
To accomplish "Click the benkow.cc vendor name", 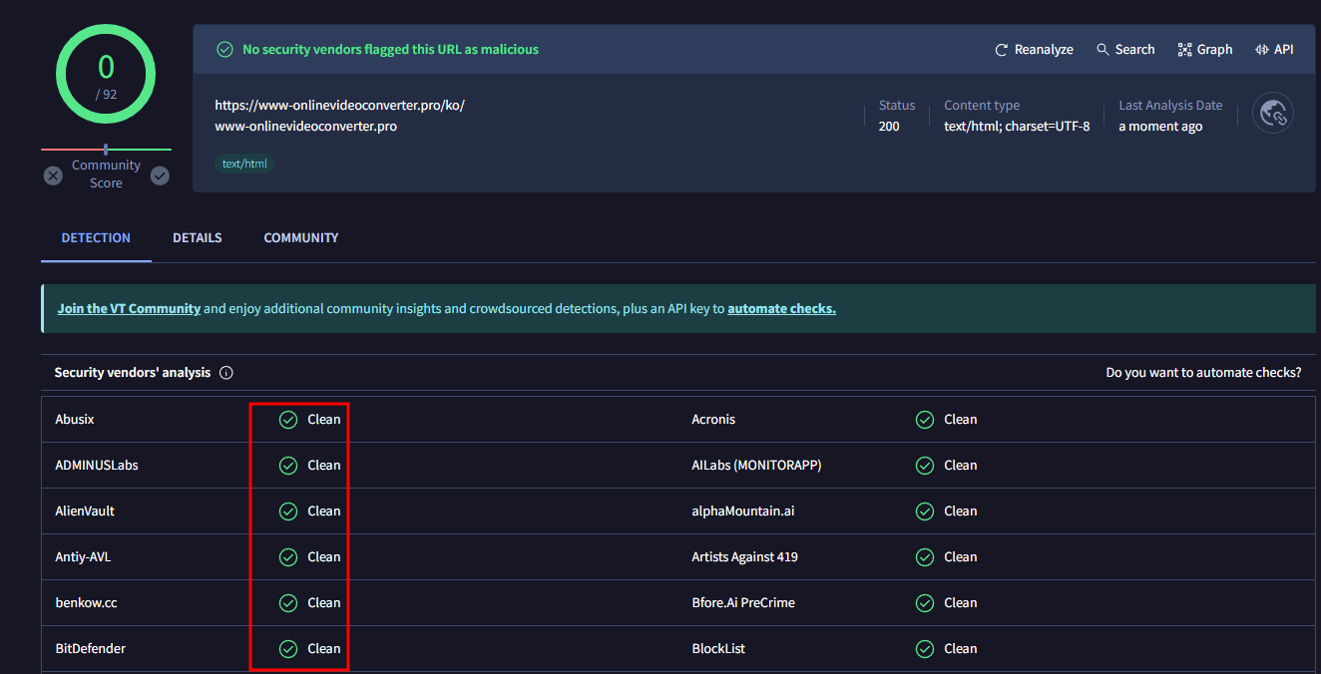I will [86, 603].
